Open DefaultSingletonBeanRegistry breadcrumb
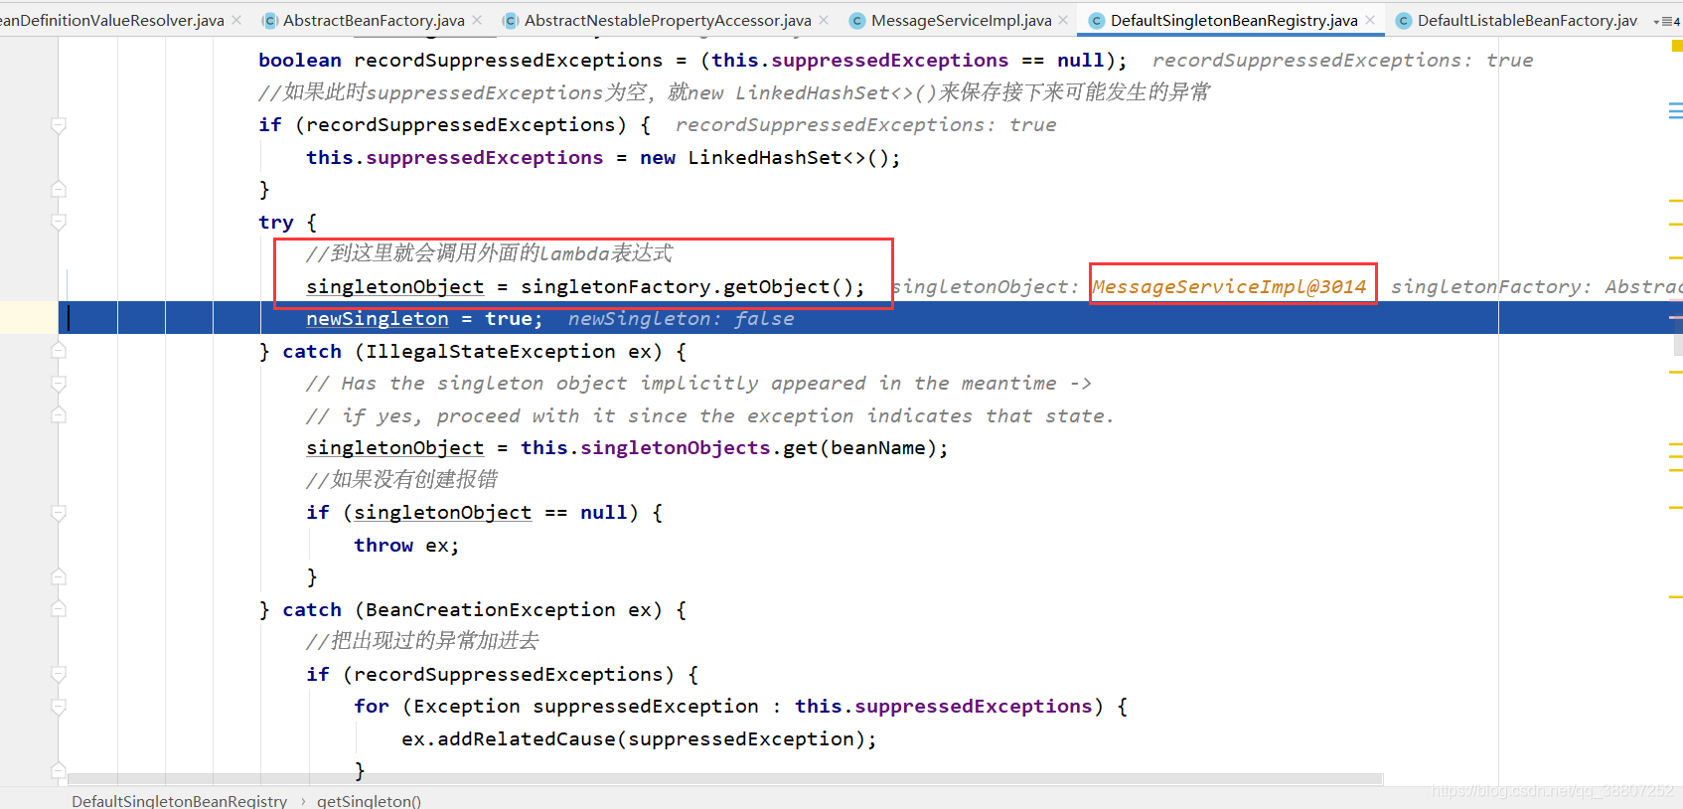 point(179,801)
